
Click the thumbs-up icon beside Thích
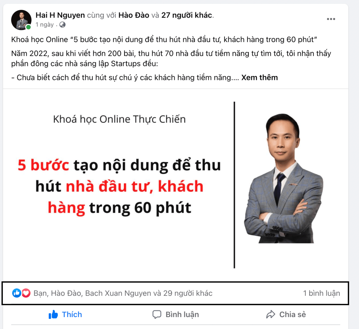(x=53, y=314)
